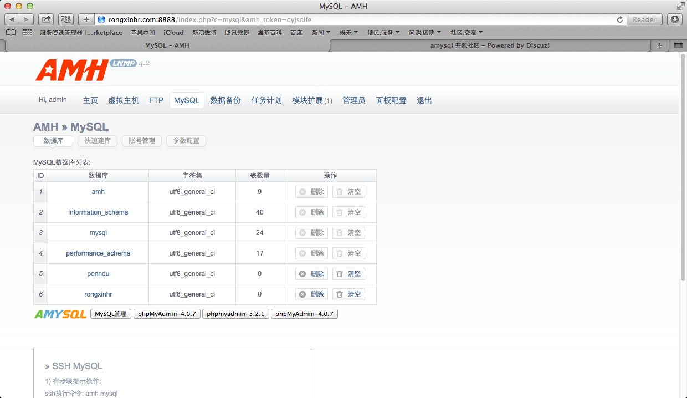Switch to the amysql 开源社区 browser tab
Image resolution: width=687 pixels, height=398 pixels.
(x=490, y=45)
